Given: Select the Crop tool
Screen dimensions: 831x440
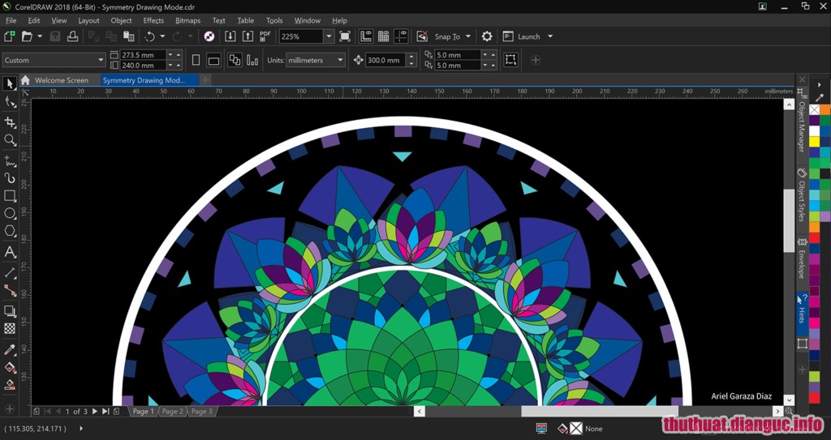Looking at the screenshot, I should (10, 122).
